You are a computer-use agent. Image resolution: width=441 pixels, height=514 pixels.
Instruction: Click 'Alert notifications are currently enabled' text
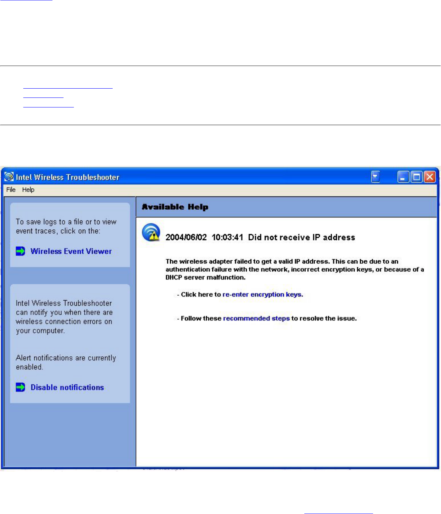(x=66, y=362)
